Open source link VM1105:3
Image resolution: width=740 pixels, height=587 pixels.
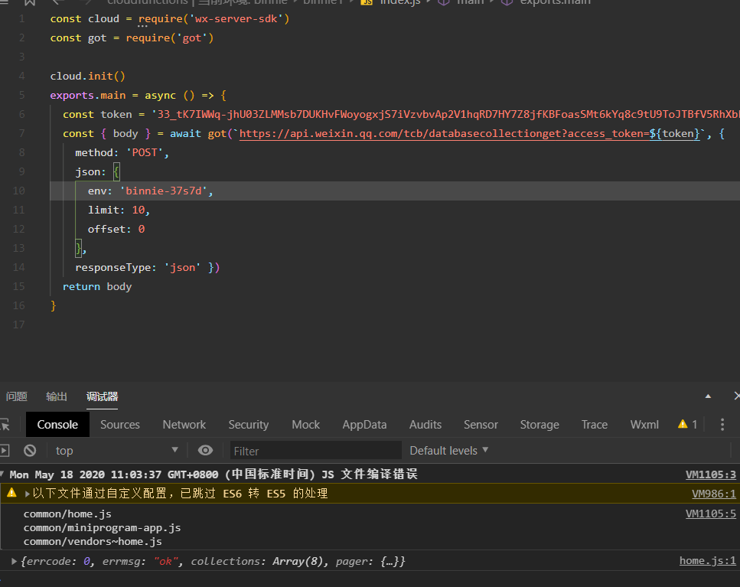coord(710,474)
